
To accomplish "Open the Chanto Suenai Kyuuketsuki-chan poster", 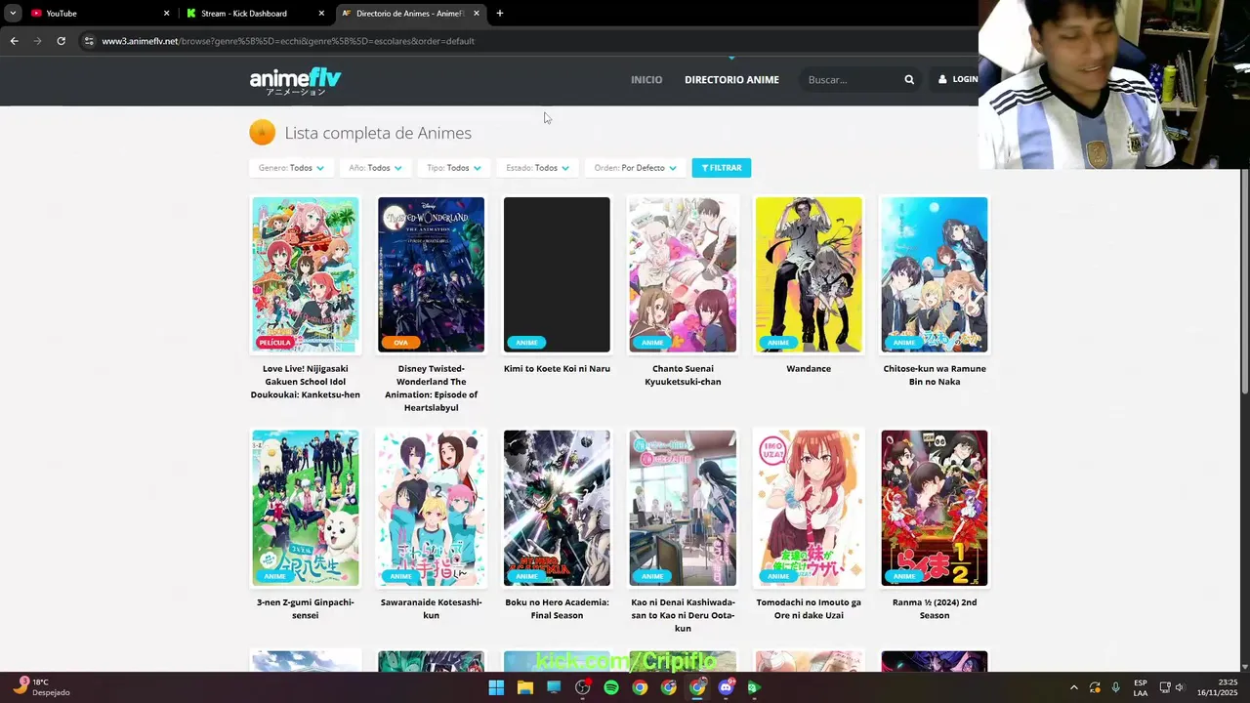I will (683, 274).
